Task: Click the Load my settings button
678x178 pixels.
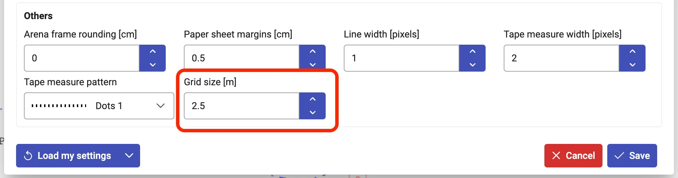Action: (68, 155)
